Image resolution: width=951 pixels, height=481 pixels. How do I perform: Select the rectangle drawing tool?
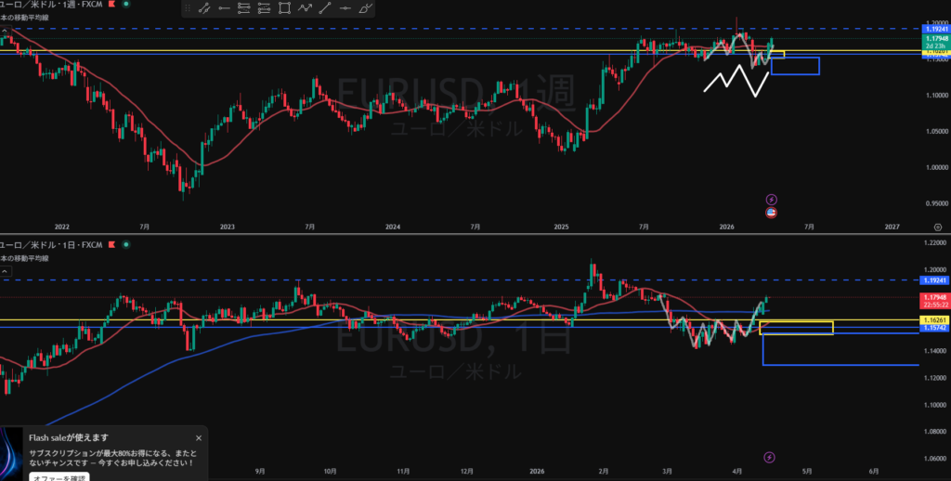point(285,8)
